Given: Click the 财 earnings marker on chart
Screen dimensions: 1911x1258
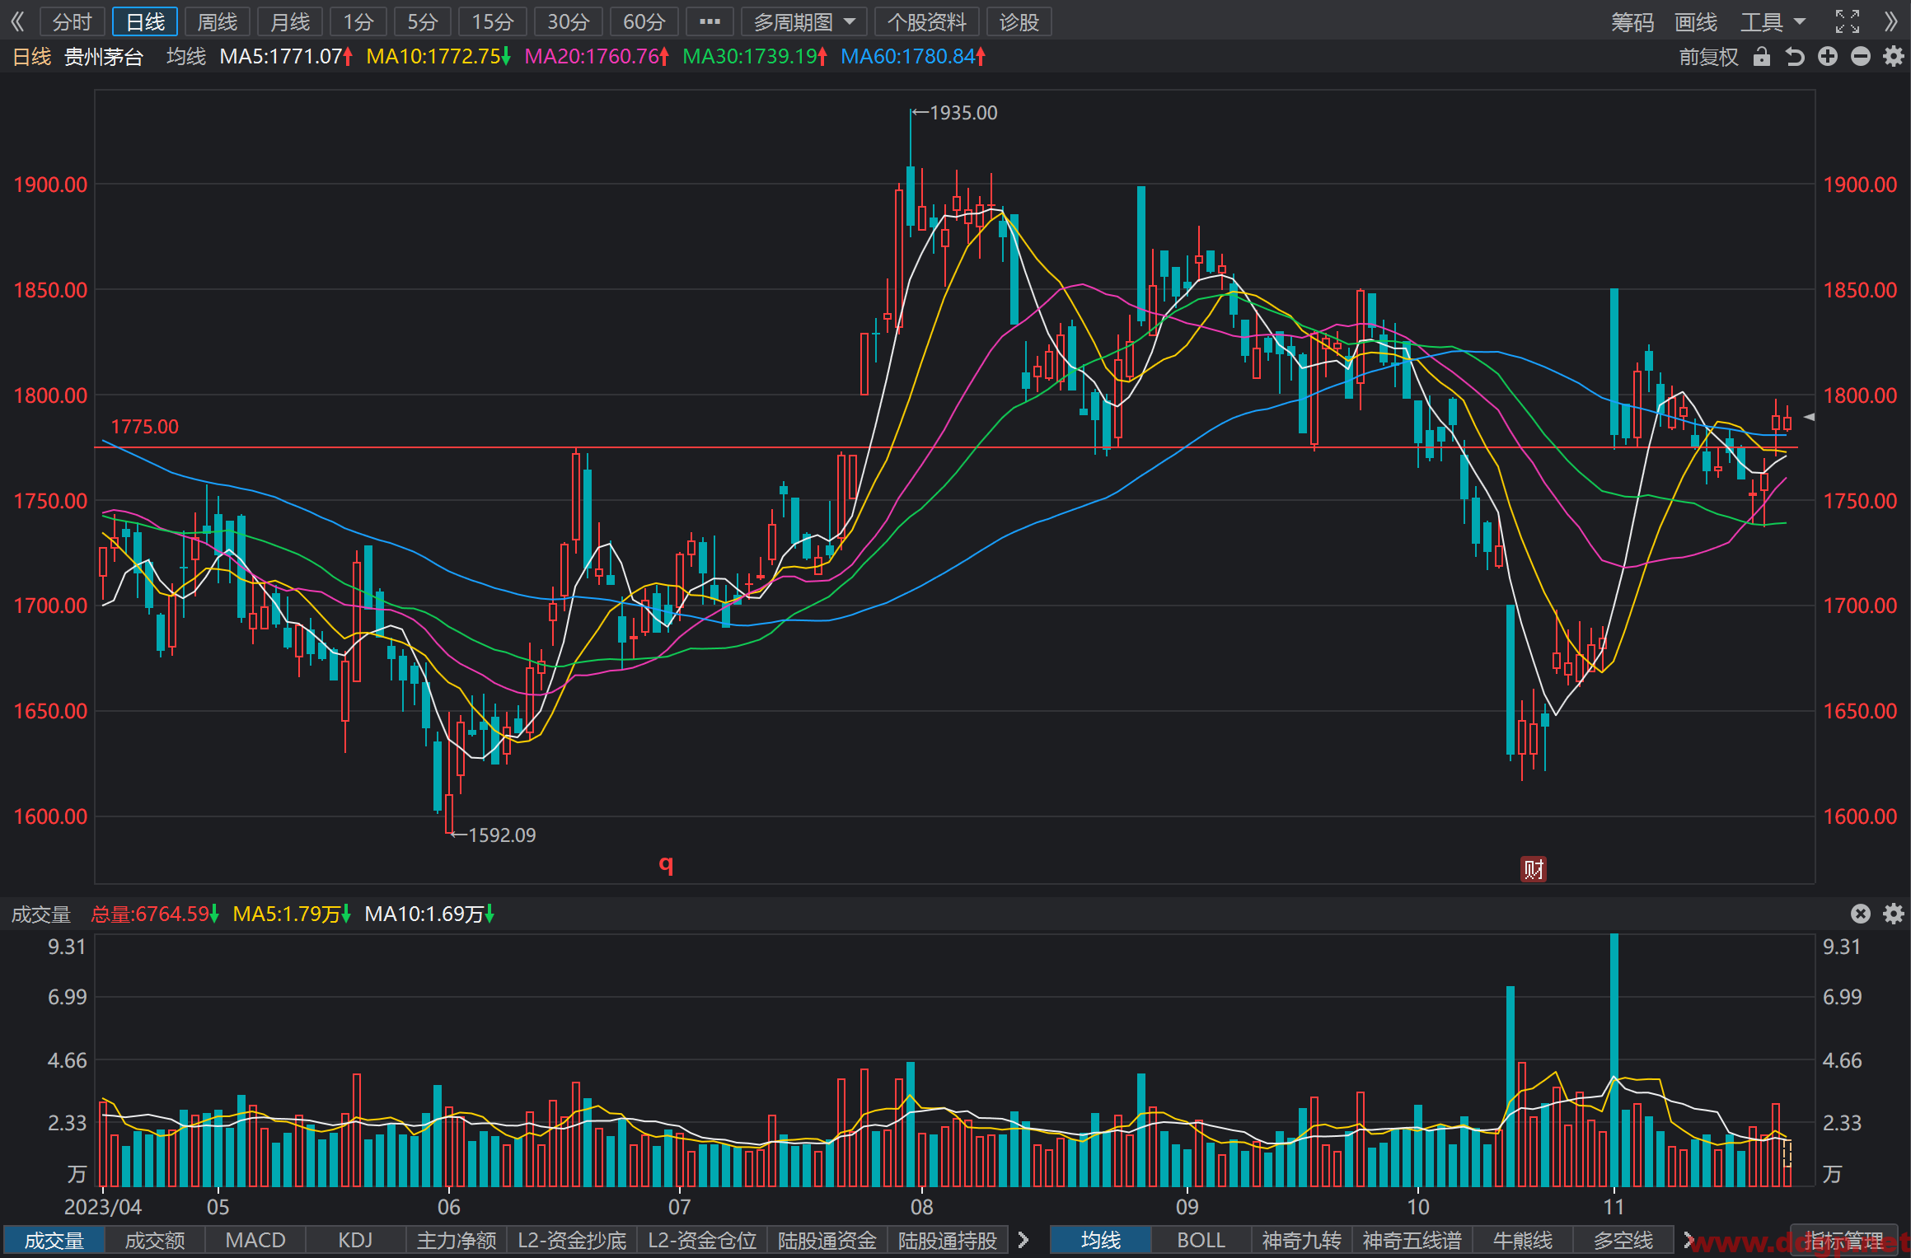Looking at the screenshot, I should [x=1534, y=869].
